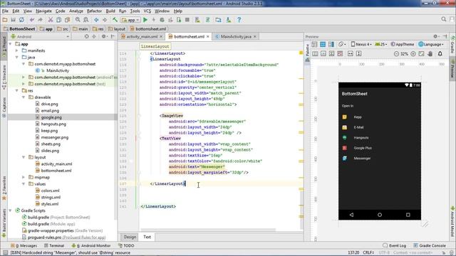Viewport: 456px width, 256px height.
Task: Select the Blueprint view icon
Action: pyautogui.click(x=323, y=44)
